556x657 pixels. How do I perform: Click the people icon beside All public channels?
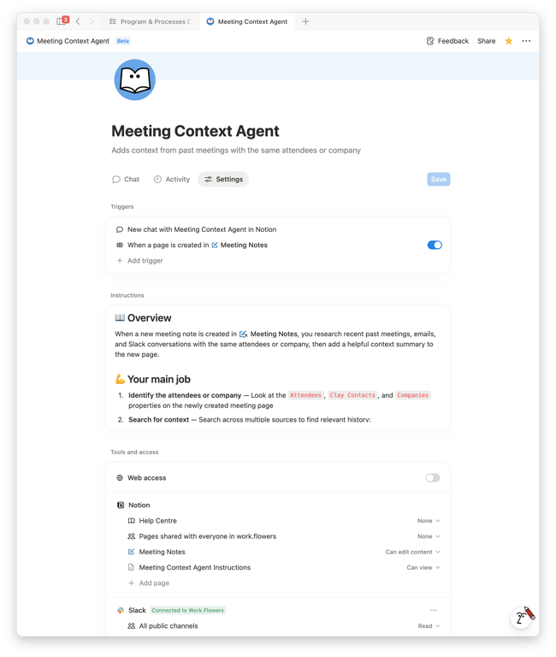131,625
